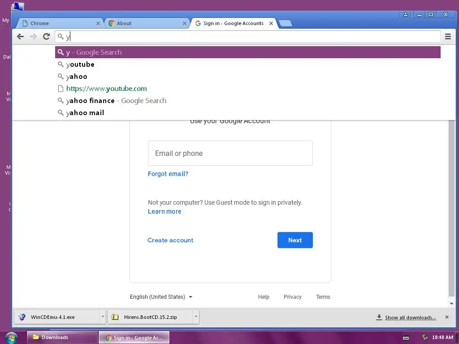Open the Hirens.BootCD.15.2.zip download
This screenshot has width=459, height=344.
click(150, 317)
